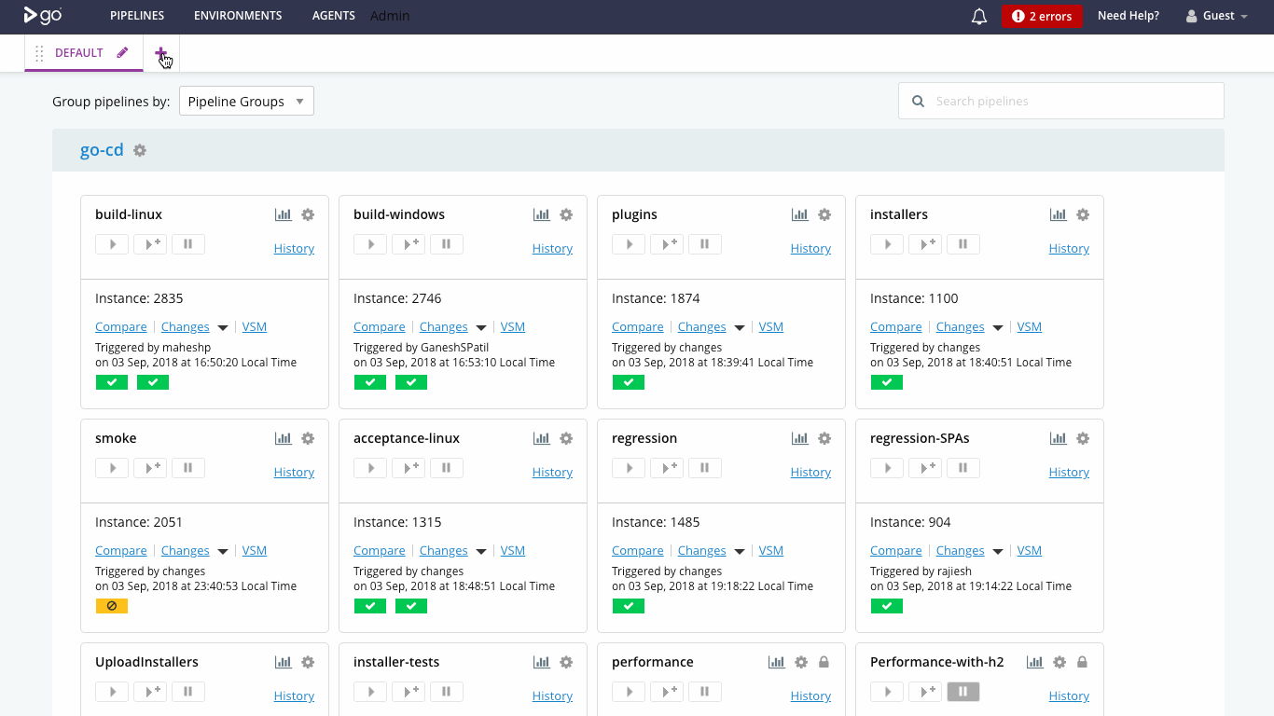
Task: Open settings gear for performance
Action: click(x=800, y=662)
